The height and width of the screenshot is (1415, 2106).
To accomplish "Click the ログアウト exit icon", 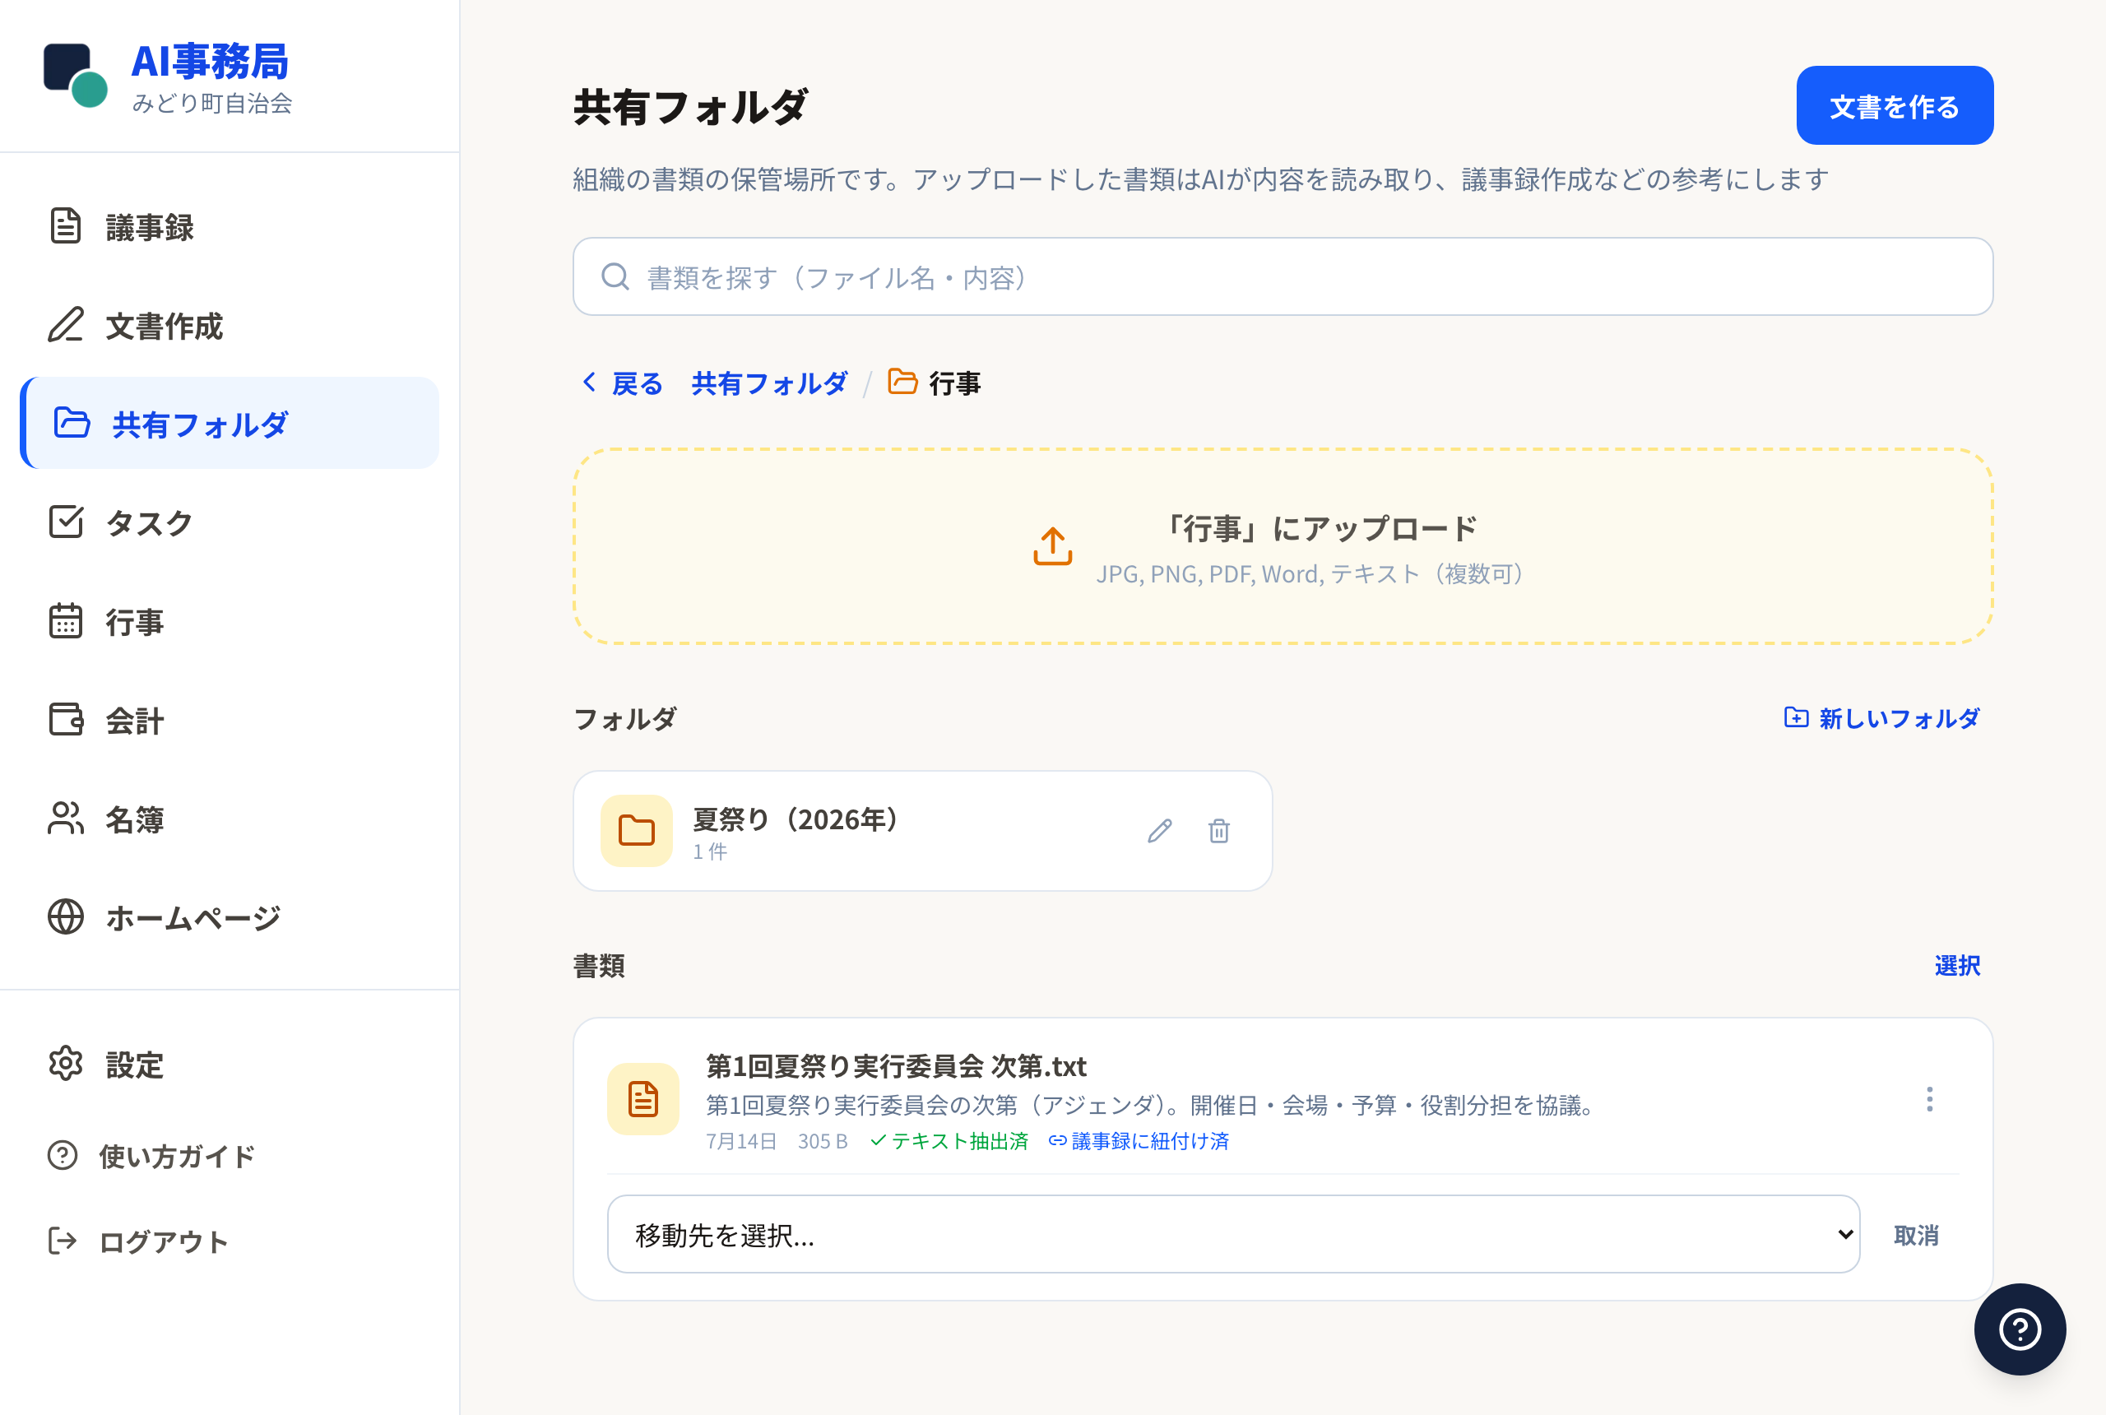I will [x=62, y=1241].
